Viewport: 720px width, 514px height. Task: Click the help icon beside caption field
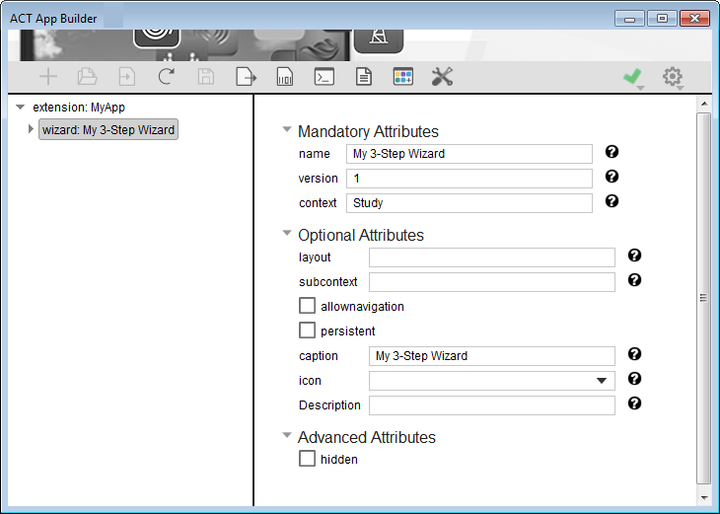pyautogui.click(x=634, y=354)
